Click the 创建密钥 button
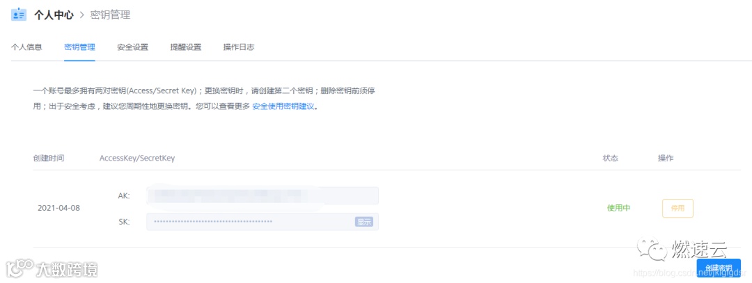This screenshot has width=752, height=283. [x=719, y=267]
